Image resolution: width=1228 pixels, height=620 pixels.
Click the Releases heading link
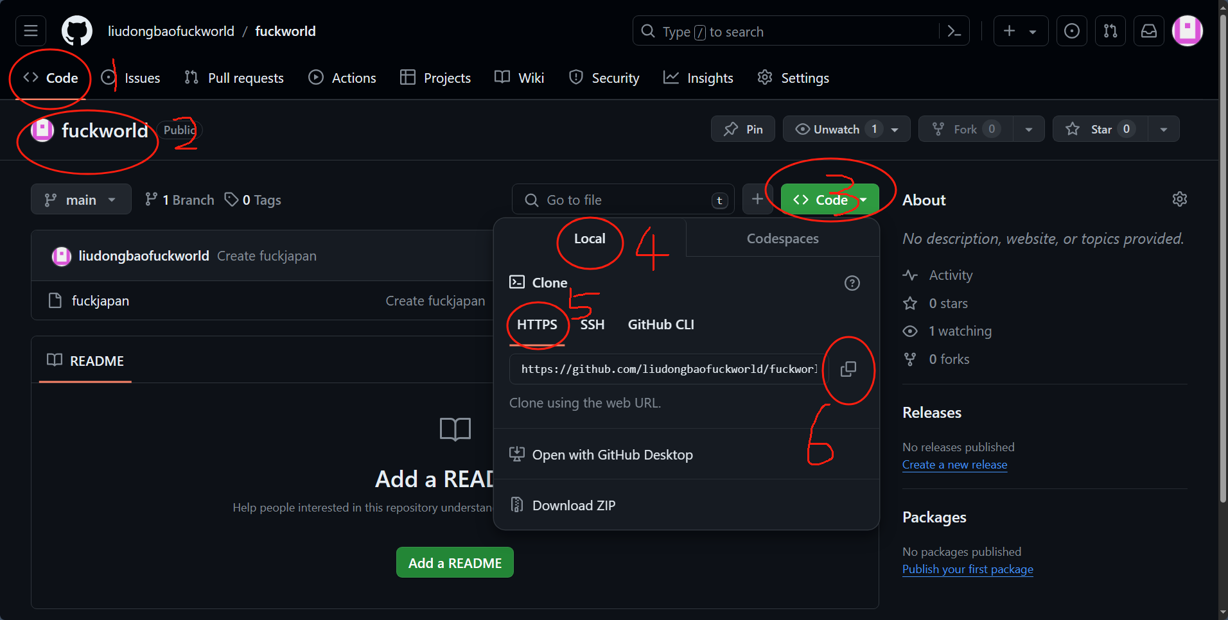coord(932,413)
